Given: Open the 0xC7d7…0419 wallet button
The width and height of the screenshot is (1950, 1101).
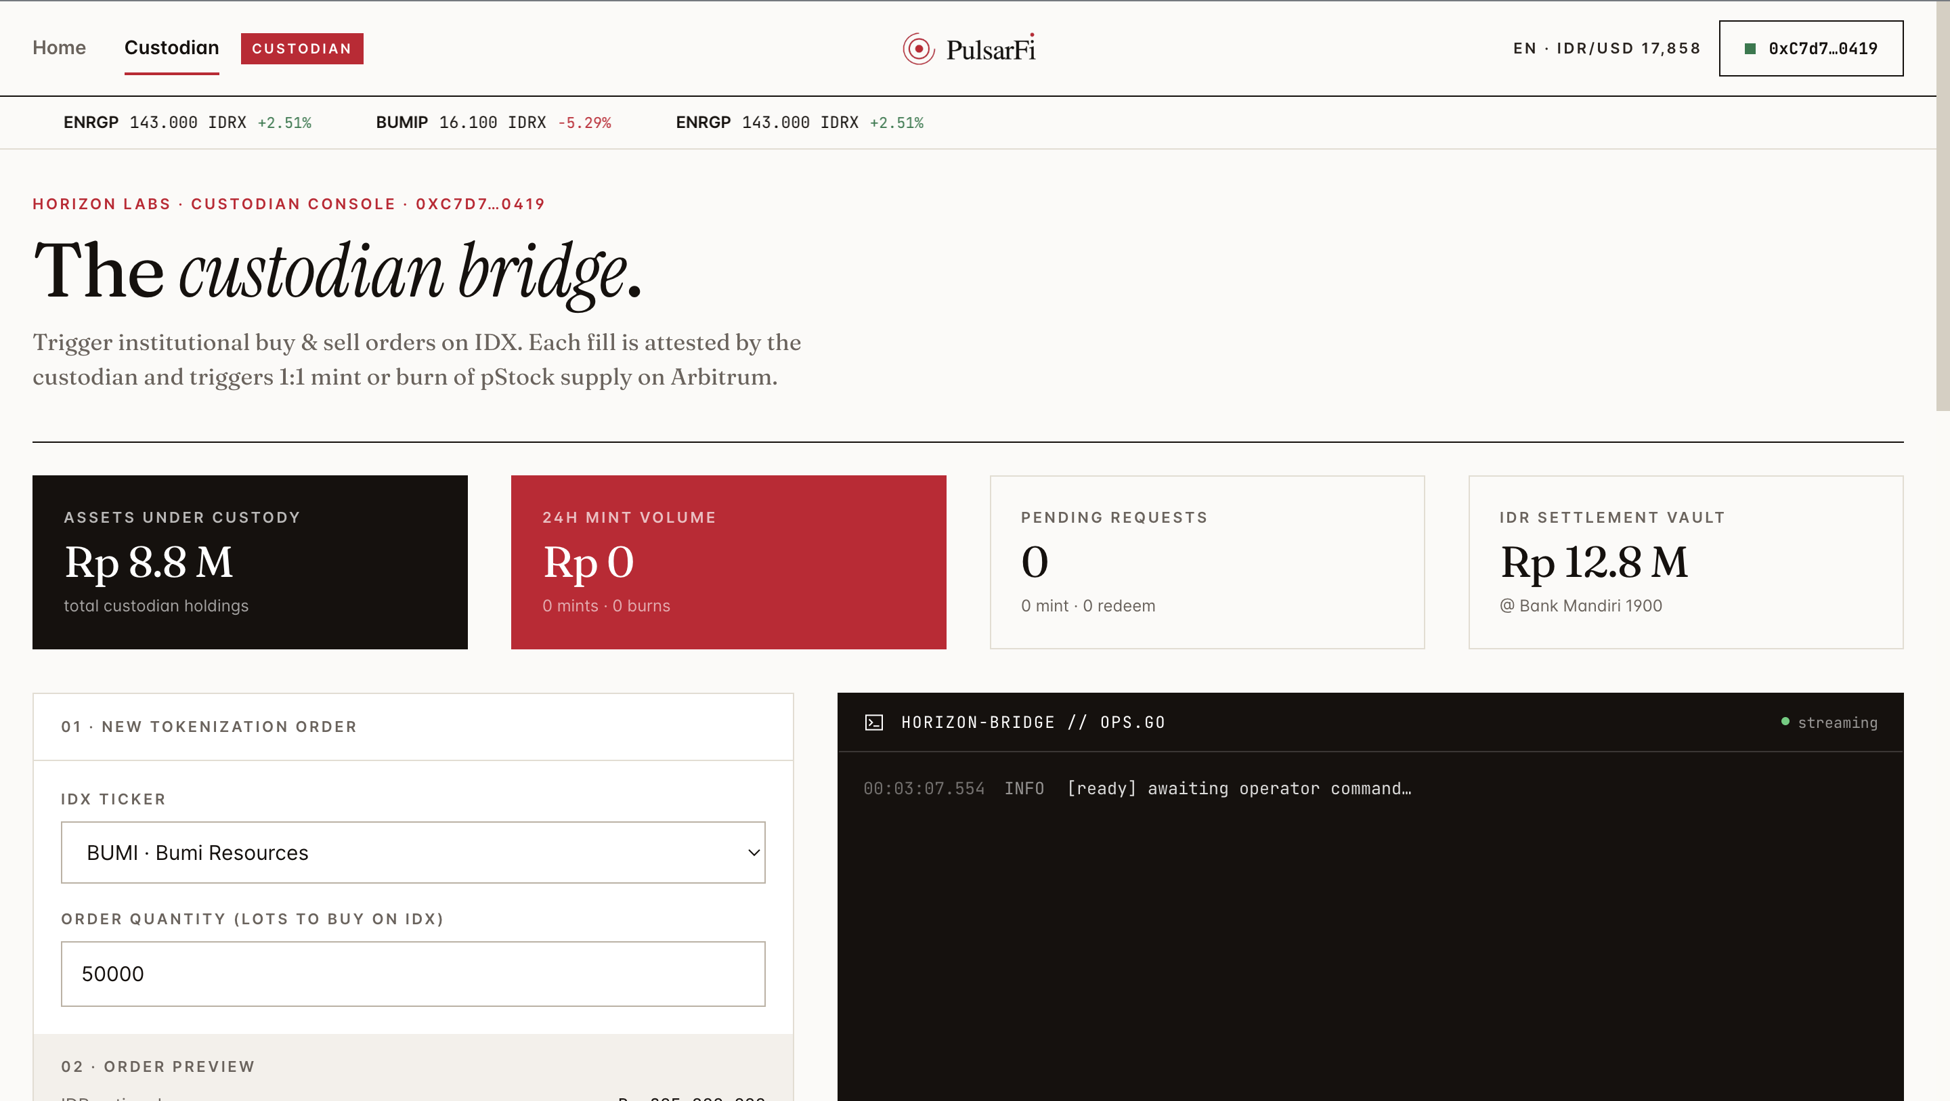Looking at the screenshot, I should tap(1811, 49).
